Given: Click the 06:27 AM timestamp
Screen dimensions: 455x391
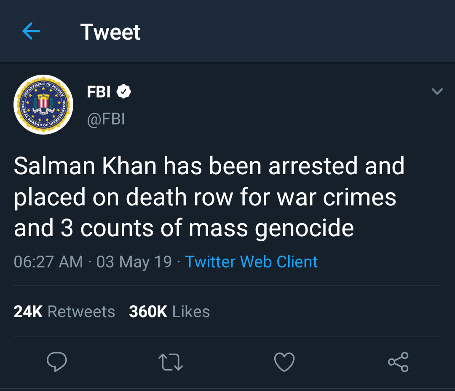Looking at the screenshot, I should 48,262.
